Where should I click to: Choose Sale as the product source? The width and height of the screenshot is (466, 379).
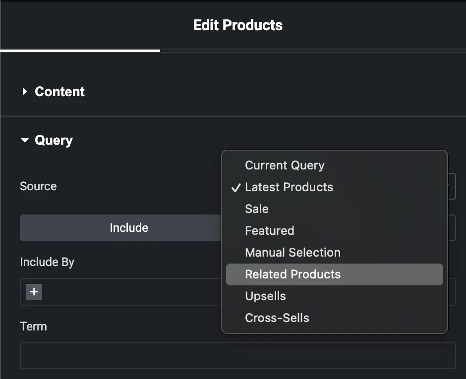click(256, 209)
